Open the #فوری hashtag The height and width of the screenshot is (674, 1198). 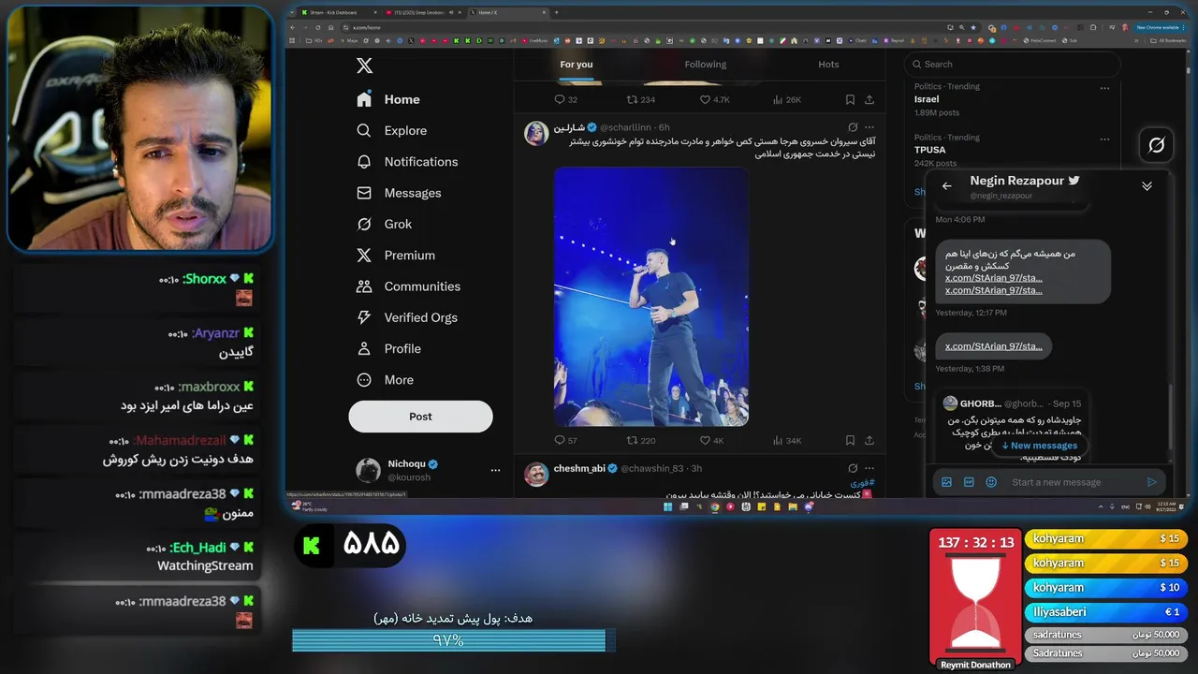click(863, 483)
